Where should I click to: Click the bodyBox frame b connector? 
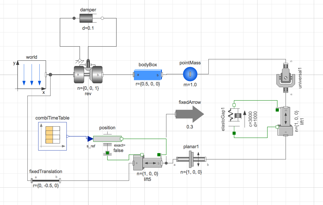click(162, 75)
